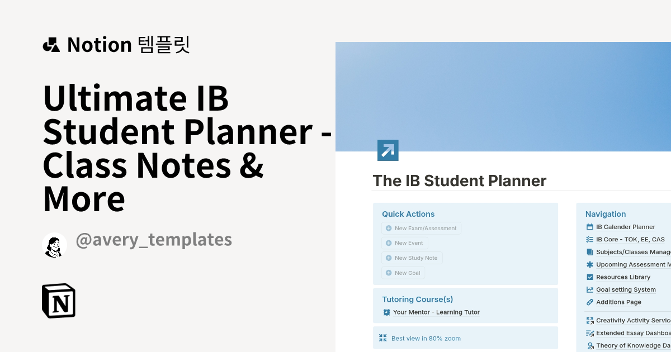
Task: Click the Notion N logo at bottom left
Action: pyautogui.click(x=59, y=301)
